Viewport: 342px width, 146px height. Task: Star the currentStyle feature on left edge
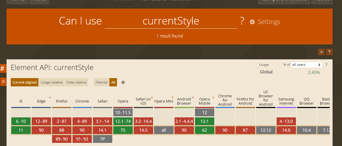(x=3, y=81)
